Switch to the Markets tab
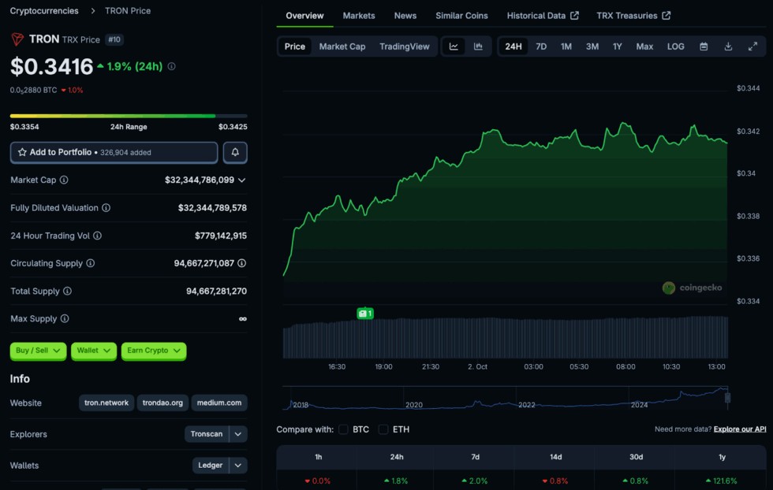This screenshot has width=773, height=490. click(x=359, y=16)
